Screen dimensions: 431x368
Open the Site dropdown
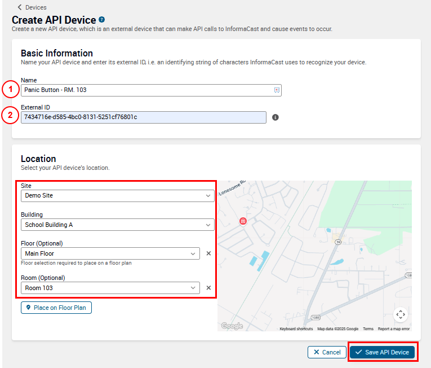pyautogui.click(x=117, y=196)
